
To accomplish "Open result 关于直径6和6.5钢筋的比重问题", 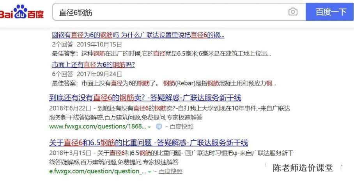I will point(148,143).
